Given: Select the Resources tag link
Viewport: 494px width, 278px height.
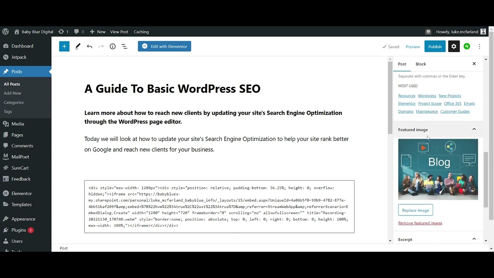Looking at the screenshot, I should tap(407, 96).
